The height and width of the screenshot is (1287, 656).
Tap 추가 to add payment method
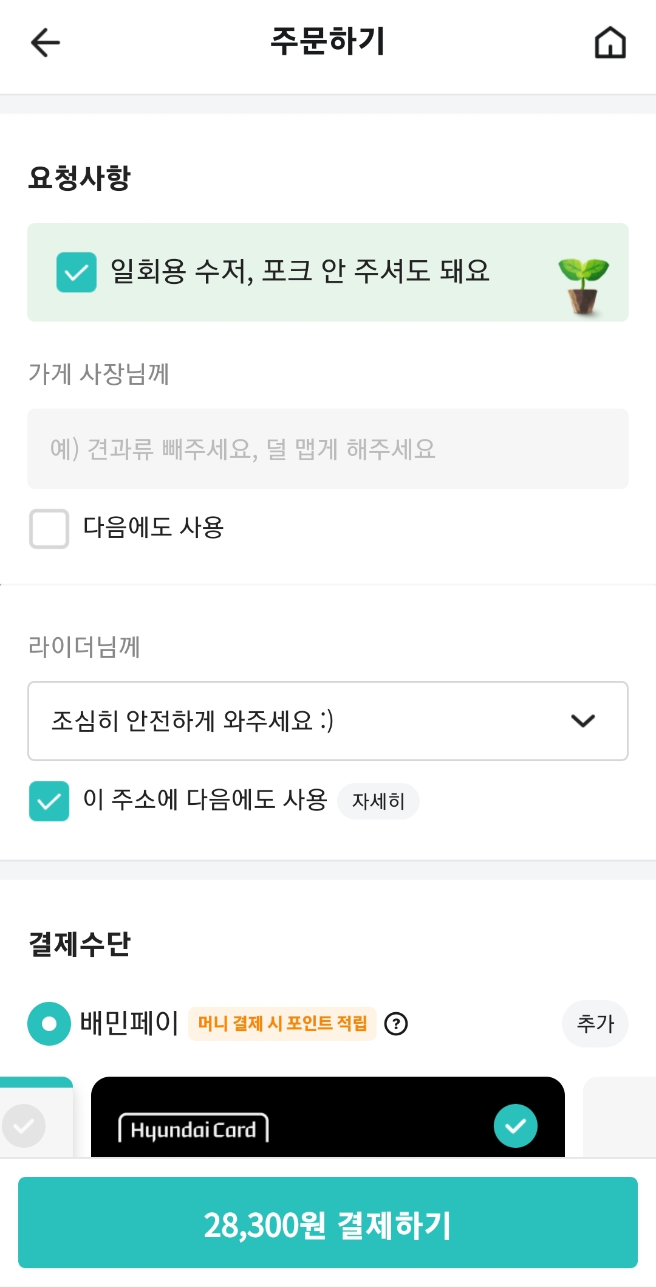pyautogui.click(x=595, y=1024)
